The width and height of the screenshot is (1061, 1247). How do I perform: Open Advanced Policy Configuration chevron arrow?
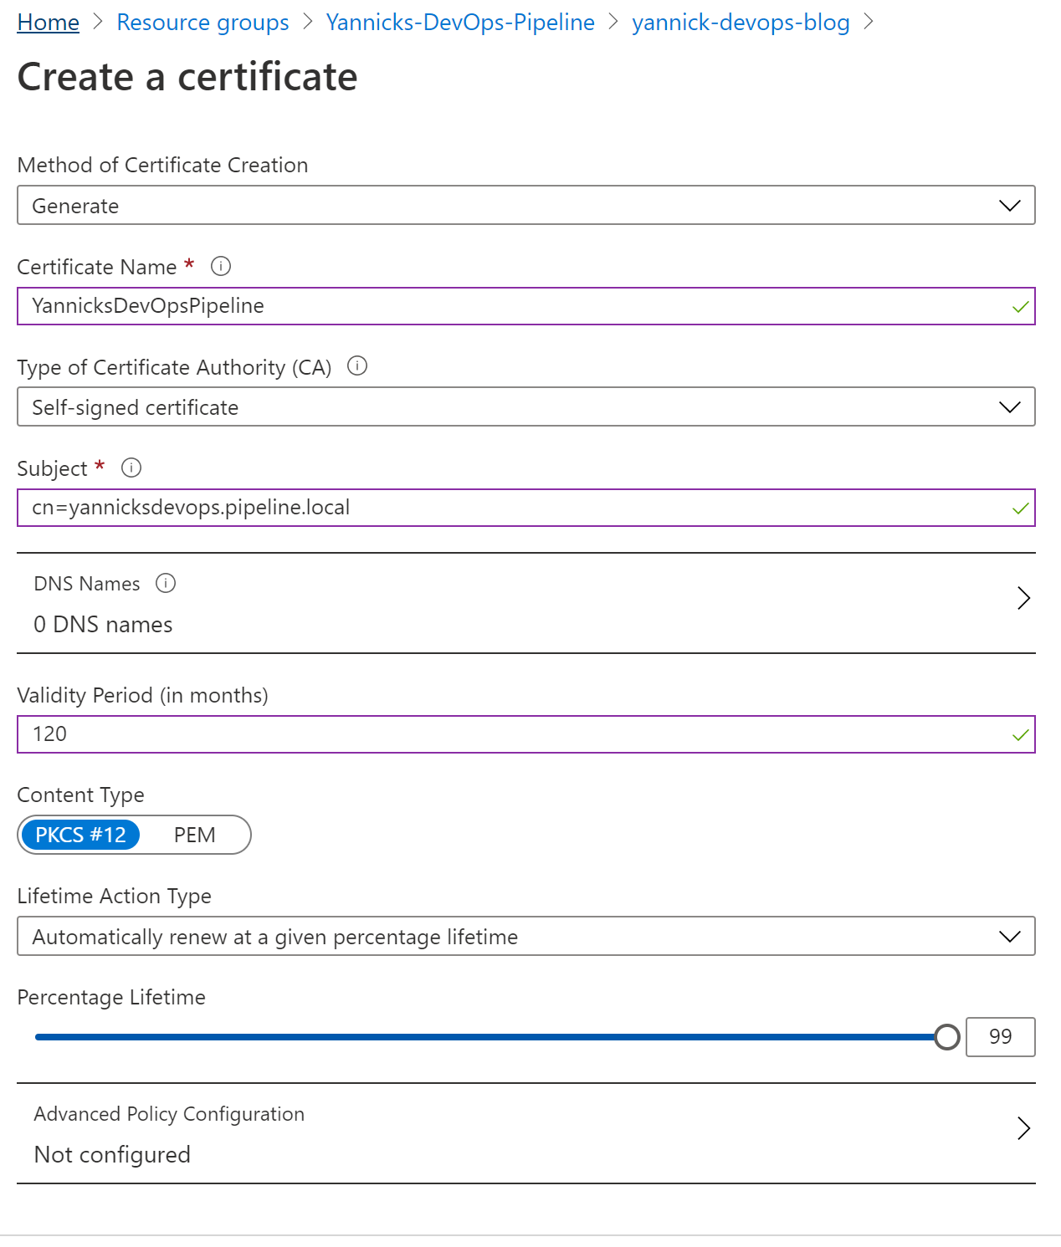1023,1128
